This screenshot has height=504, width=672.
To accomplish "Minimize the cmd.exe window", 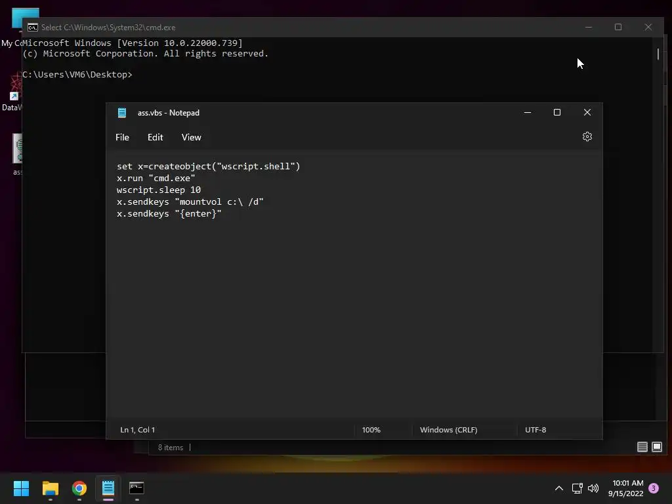I will [589, 27].
